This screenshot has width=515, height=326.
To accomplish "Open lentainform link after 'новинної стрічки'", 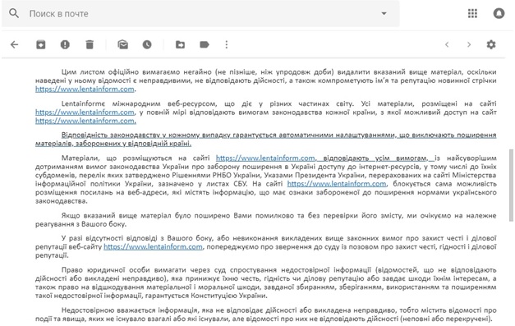I will tap(85, 89).
